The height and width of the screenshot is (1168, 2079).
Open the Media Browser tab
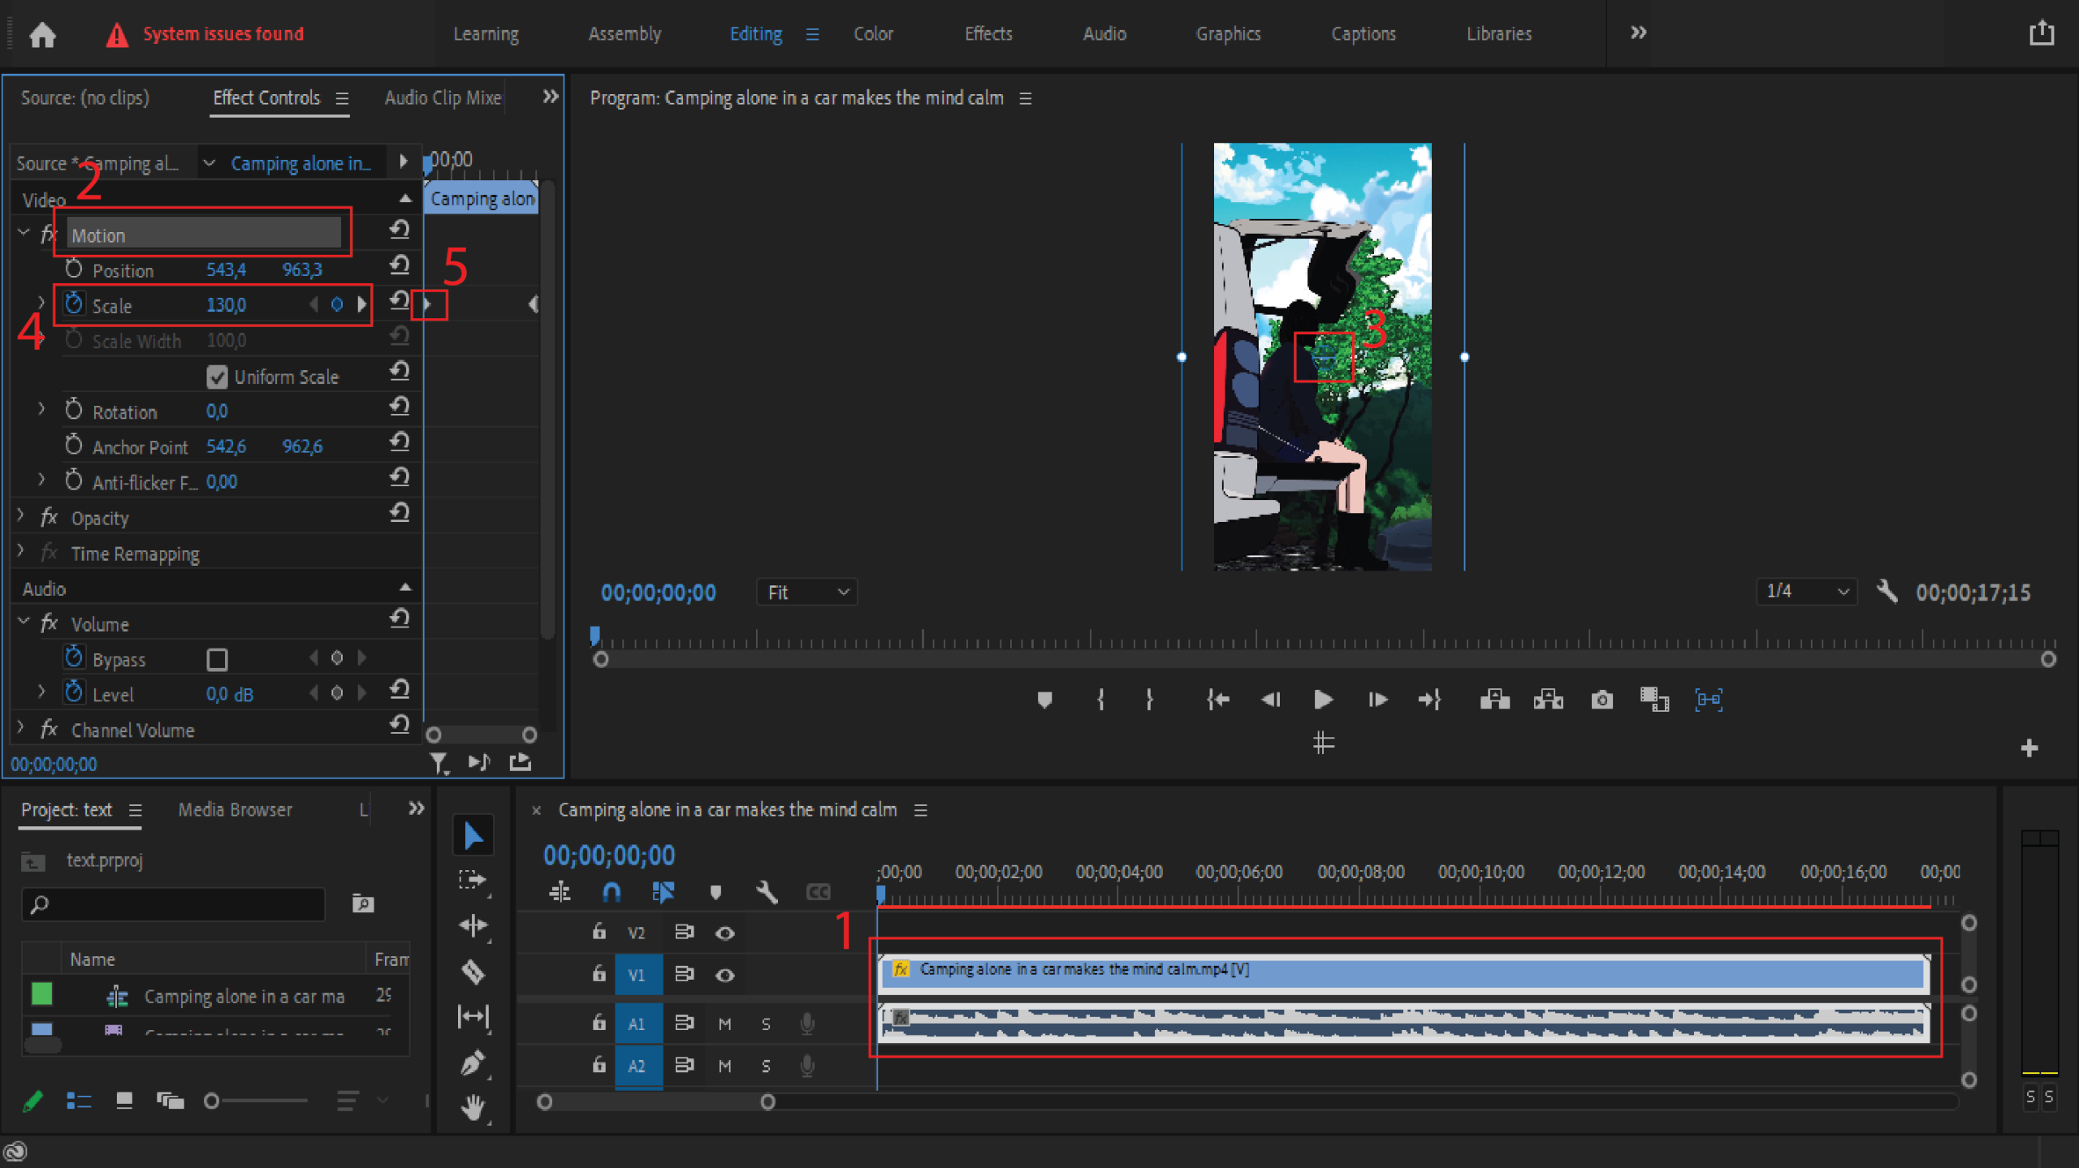[x=235, y=809]
